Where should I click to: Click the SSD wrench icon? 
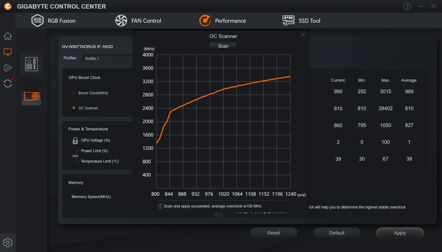tap(288, 21)
